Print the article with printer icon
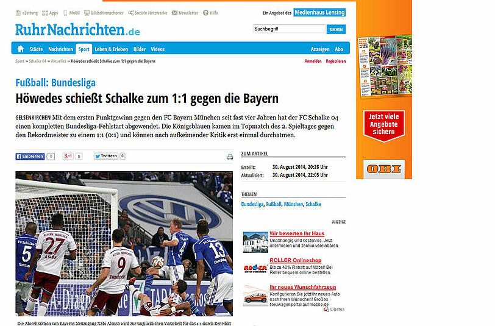495x326 pixels. point(230,157)
